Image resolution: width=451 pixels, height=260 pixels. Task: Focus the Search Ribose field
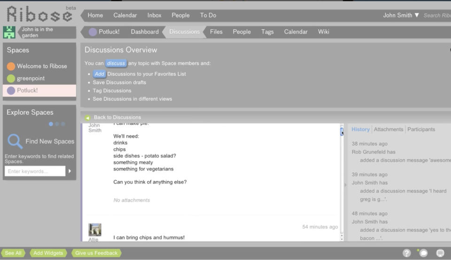tap(437, 15)
